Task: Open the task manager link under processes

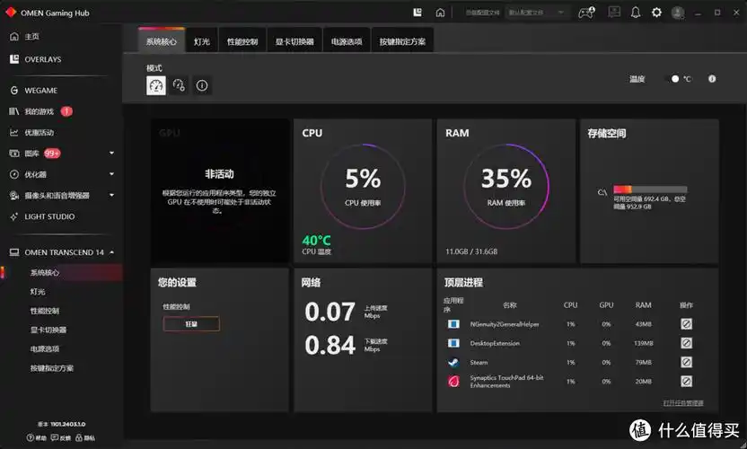Action: [x=683, y=403]
